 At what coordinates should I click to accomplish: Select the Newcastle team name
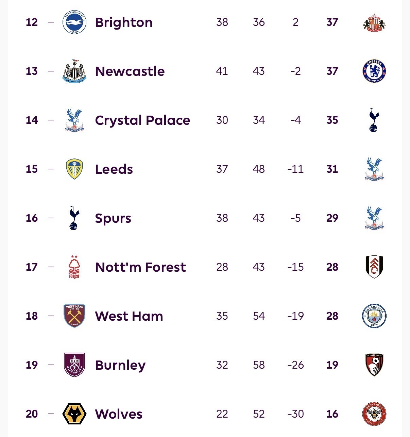coord(130,71)
